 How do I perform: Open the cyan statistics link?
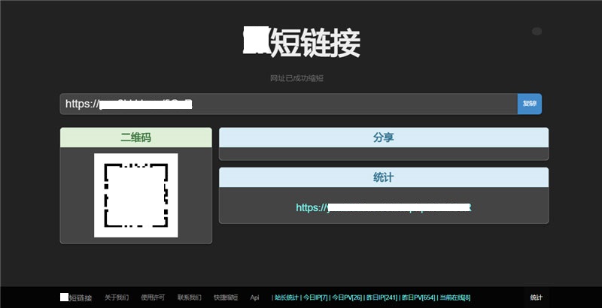(383, 207)
